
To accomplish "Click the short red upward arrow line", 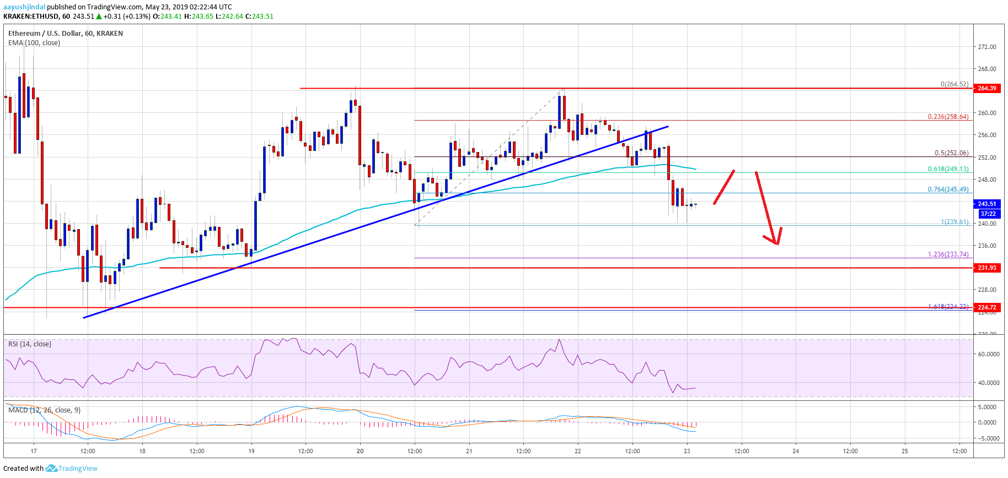I will pos(724,187).
